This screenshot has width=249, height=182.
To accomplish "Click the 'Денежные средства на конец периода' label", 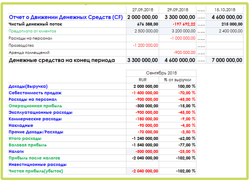I will [x=62, y=60].
